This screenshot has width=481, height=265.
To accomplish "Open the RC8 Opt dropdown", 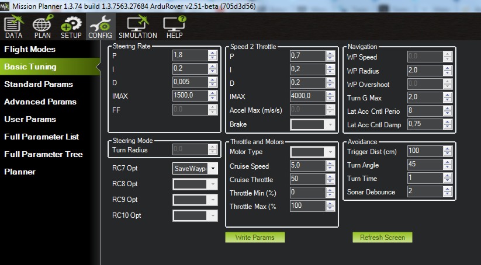I will (x=212, y=184).
